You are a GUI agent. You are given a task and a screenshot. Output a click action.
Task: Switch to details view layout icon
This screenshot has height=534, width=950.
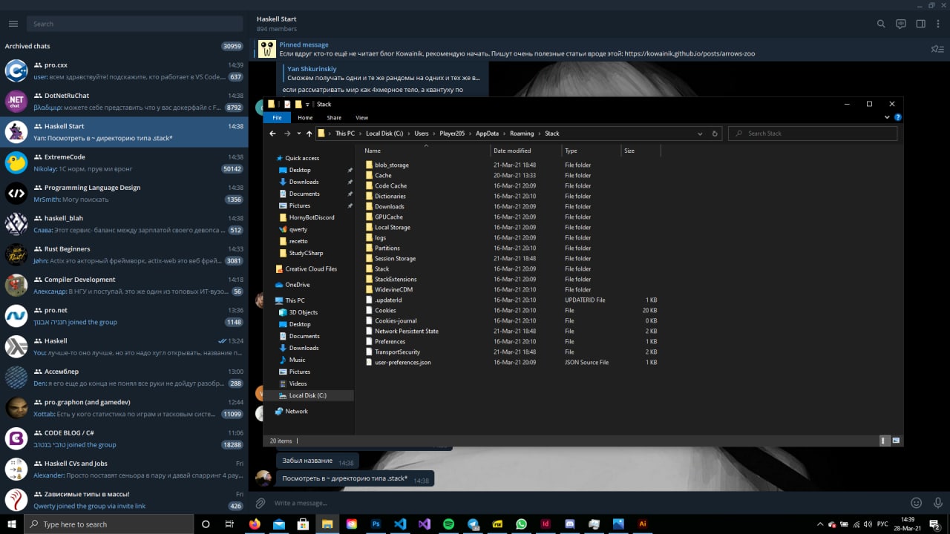(x=884, y=441)
